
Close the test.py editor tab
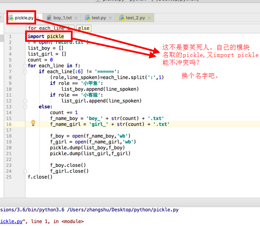tap(110, 18)
